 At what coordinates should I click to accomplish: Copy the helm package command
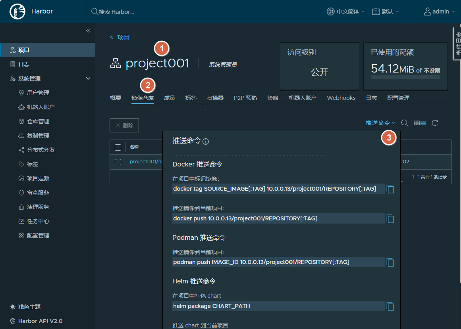point(390,306)
